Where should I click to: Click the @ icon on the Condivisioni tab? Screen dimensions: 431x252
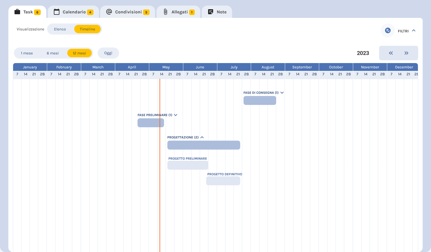tap(109, 12)
